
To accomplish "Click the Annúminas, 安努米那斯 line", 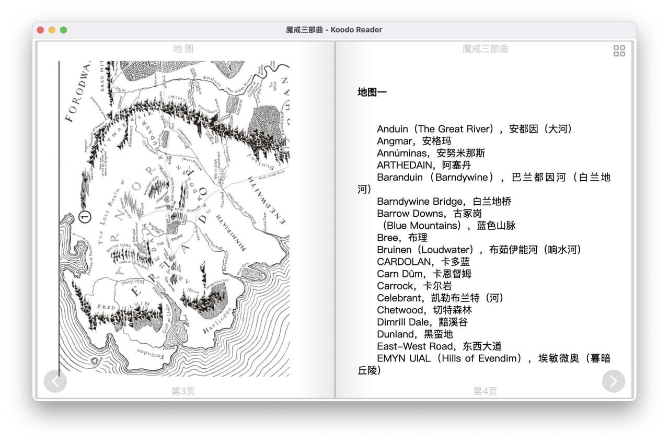I will tap(431, 153).
